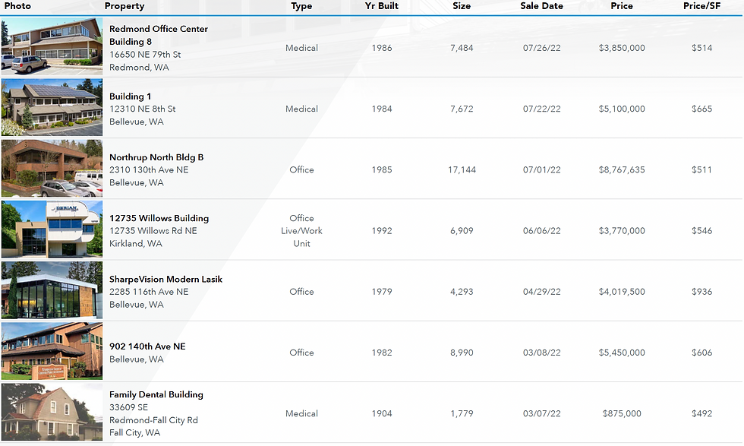Open the 12735 Willows Building photo
Viewport: 744px width, 446px height.
pyautogui.click(x=52, y=229)
